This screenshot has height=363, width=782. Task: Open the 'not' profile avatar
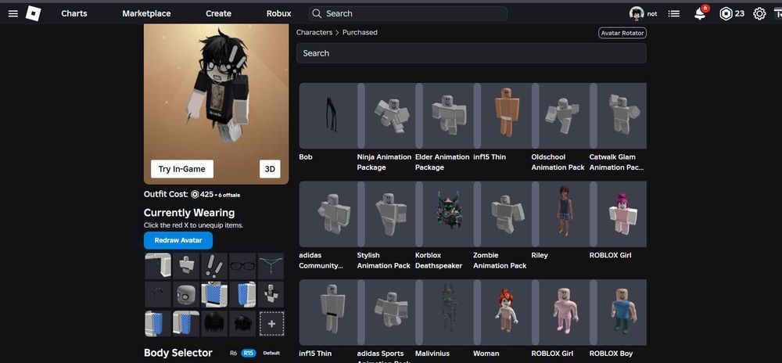pos(637,13)
